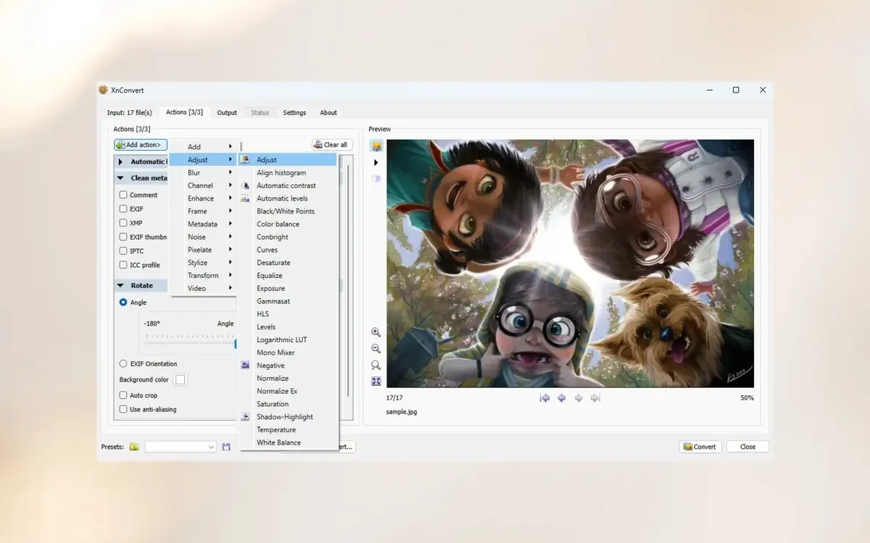Click the Convert button
This screenshot has height=543, width=870.
pyautogui.click(x=700, y=447)
